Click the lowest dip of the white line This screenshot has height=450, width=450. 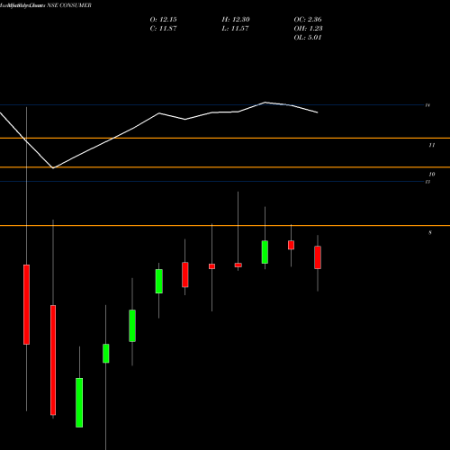point(53,168)
